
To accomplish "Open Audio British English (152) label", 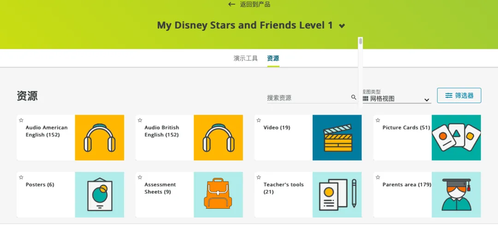I will pos(162,131).
